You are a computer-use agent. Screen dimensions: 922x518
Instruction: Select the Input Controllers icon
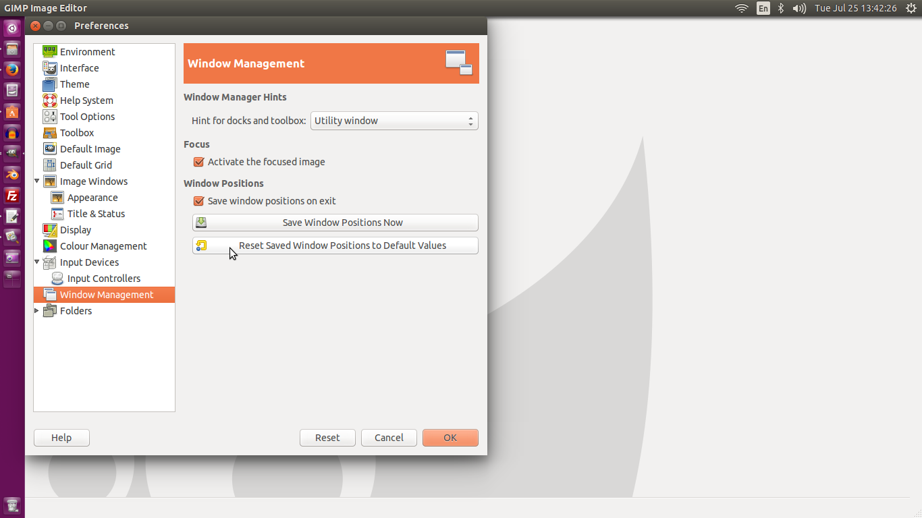point(57,279)
